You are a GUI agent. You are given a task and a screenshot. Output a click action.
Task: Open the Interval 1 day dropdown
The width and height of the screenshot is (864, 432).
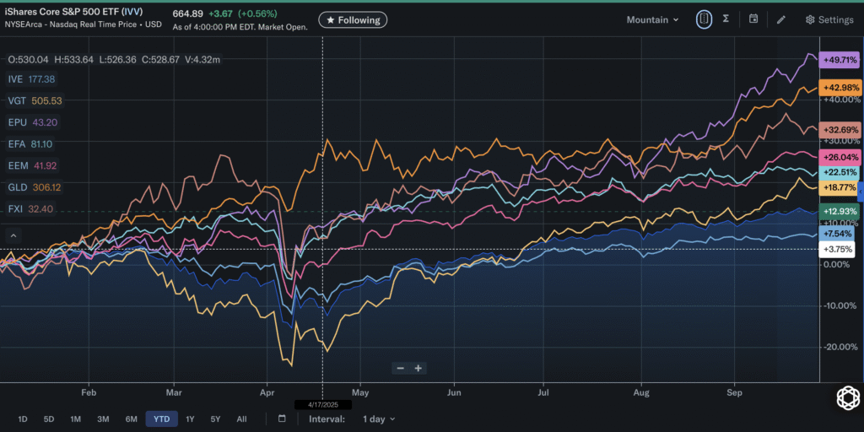[379, 418]
